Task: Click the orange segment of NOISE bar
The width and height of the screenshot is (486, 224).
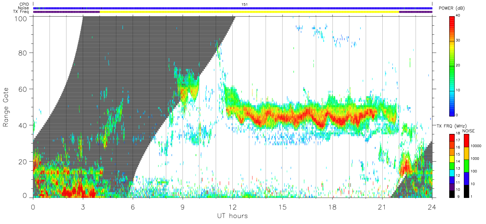Action: pyautogui.click(x=466, y=153)
